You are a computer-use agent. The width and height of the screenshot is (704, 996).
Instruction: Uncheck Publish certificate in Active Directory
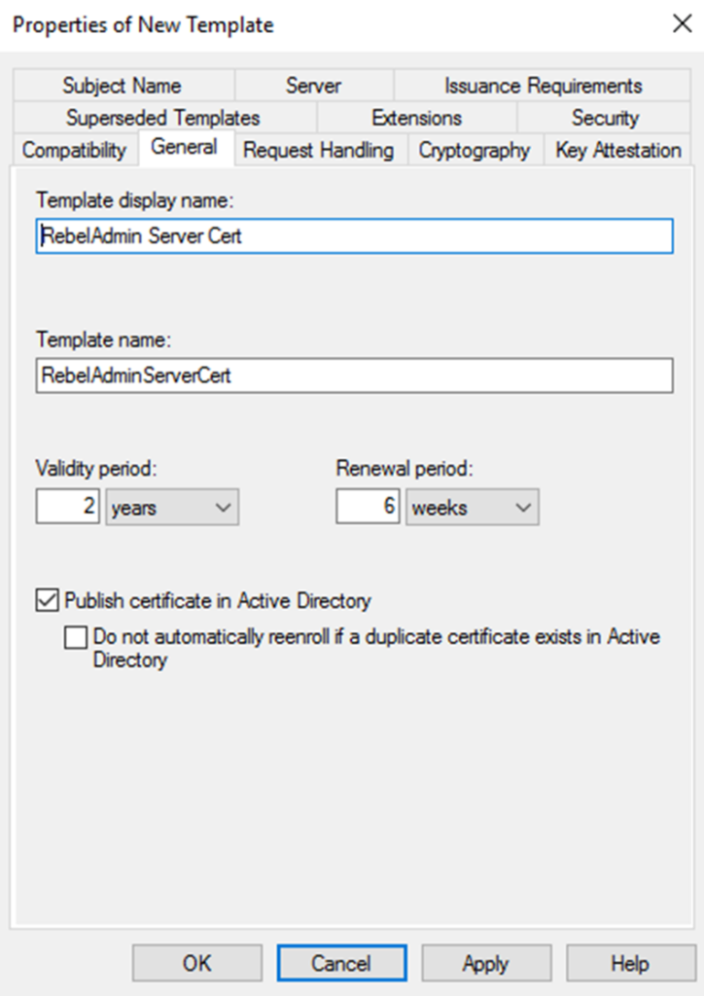(46, 600)
